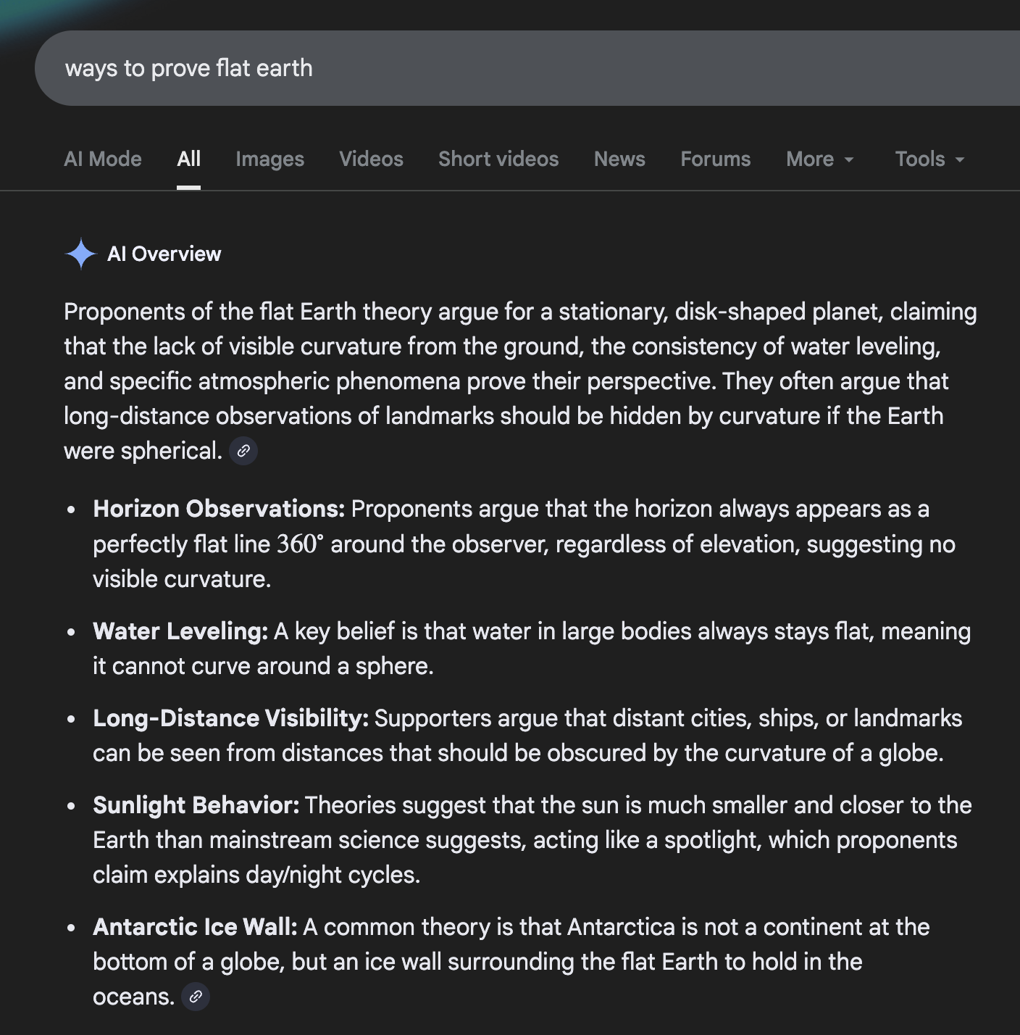
Task: Open source link icon after 'oceans.'
Action: click(x=196, y=997)
